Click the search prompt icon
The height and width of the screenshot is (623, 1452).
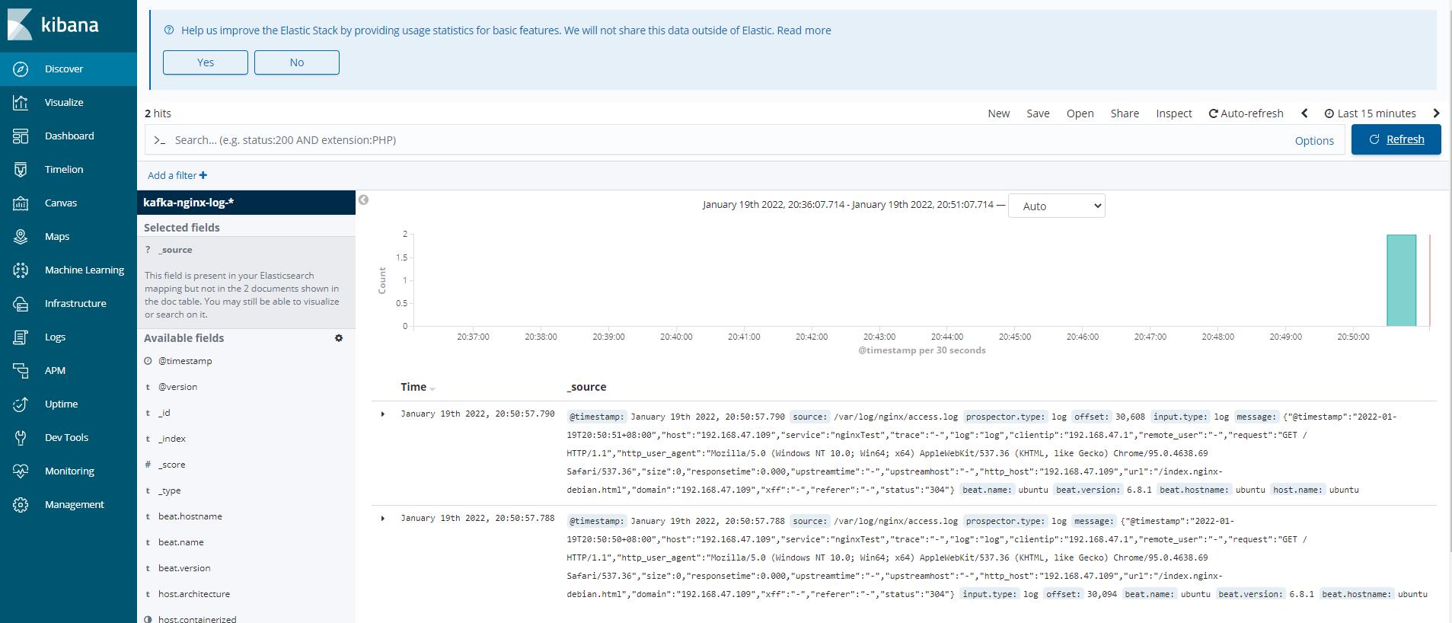pos(160,140)
